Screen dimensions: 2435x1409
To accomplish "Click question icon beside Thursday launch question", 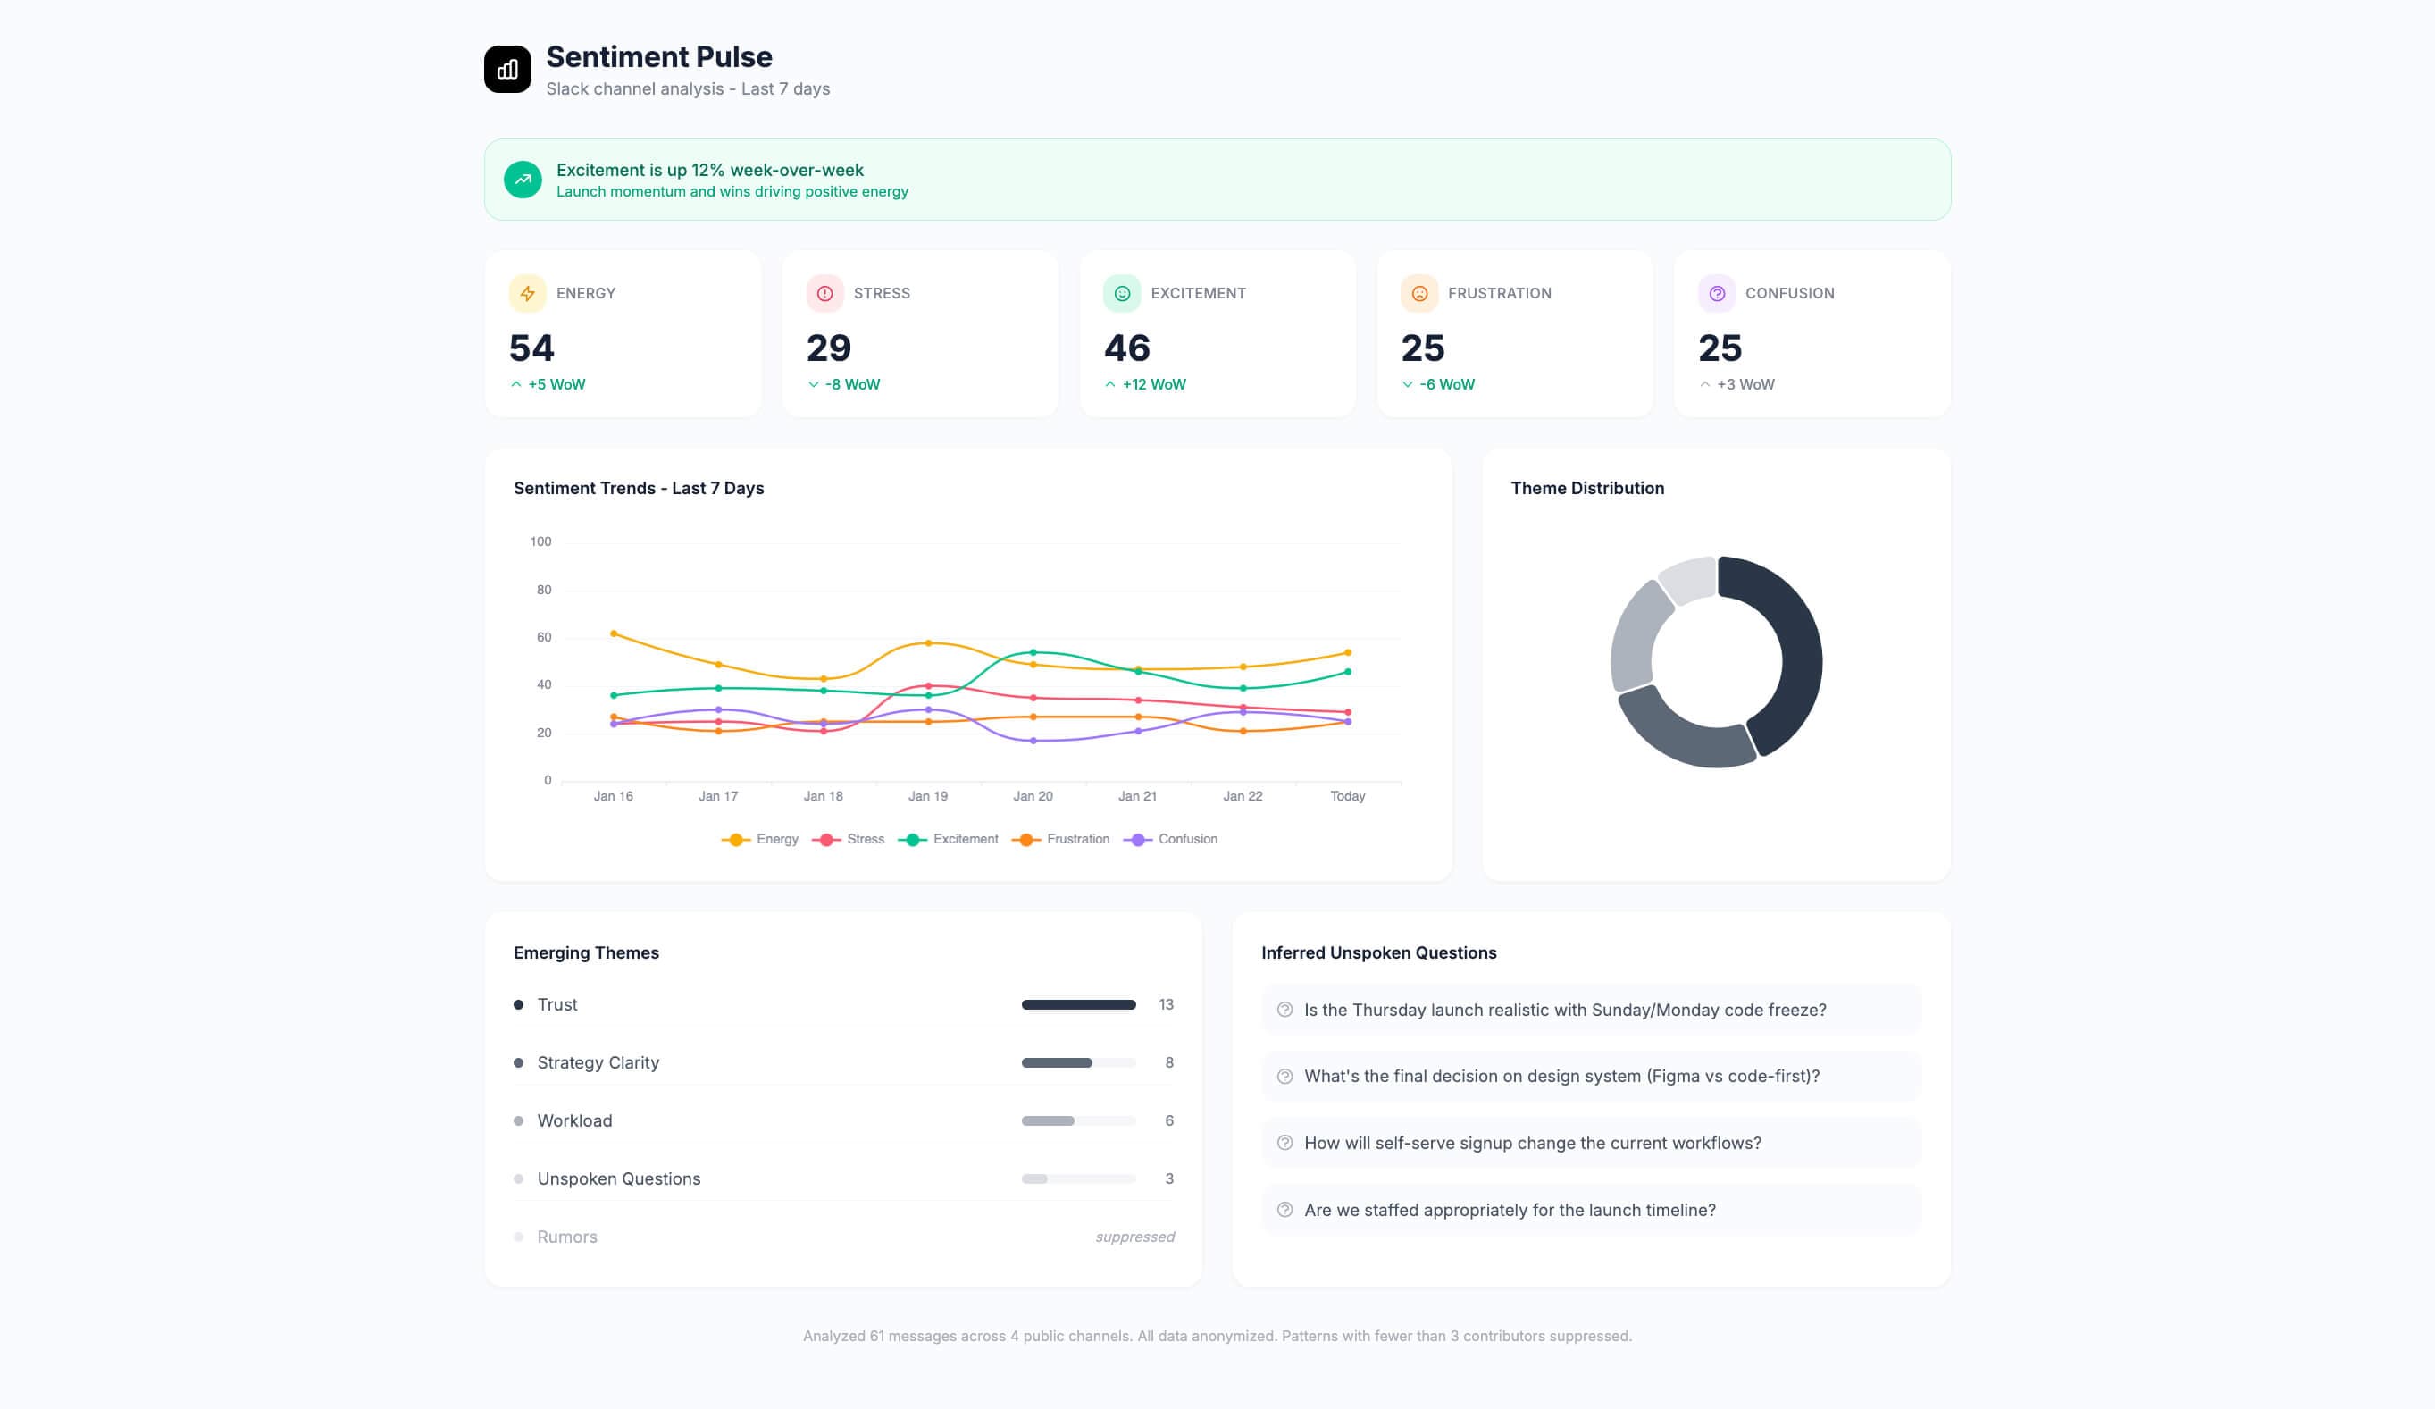I will coord(1285,1010).
